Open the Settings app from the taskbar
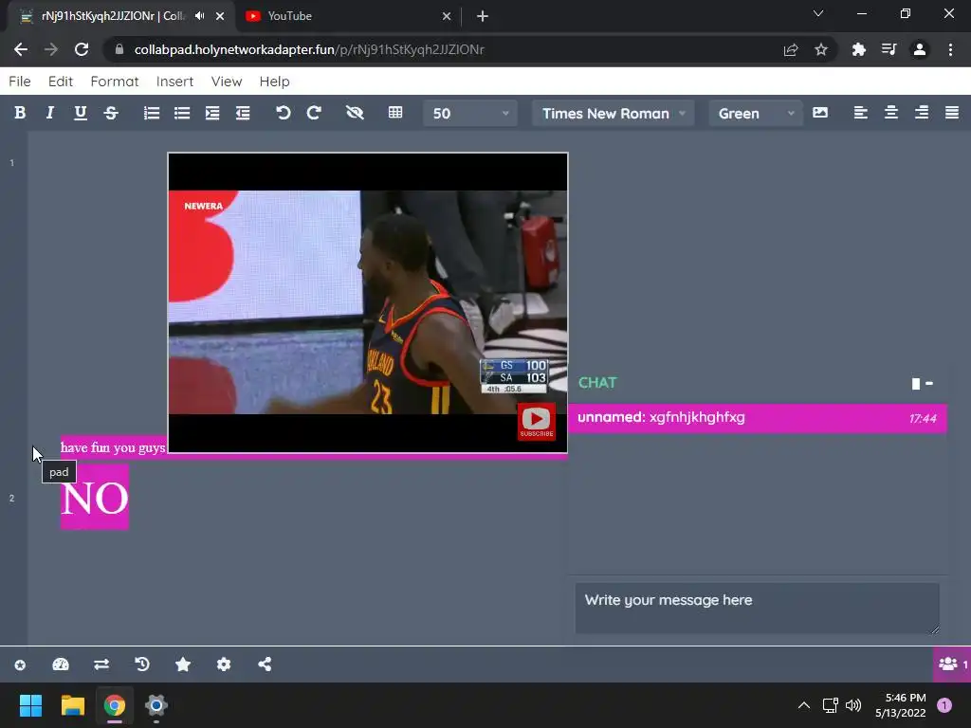Screen dimensions: 971x728 [x=156, y=705]
